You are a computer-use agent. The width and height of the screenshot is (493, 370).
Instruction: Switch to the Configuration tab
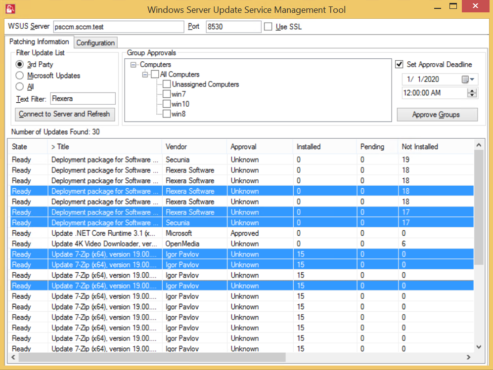95,43
